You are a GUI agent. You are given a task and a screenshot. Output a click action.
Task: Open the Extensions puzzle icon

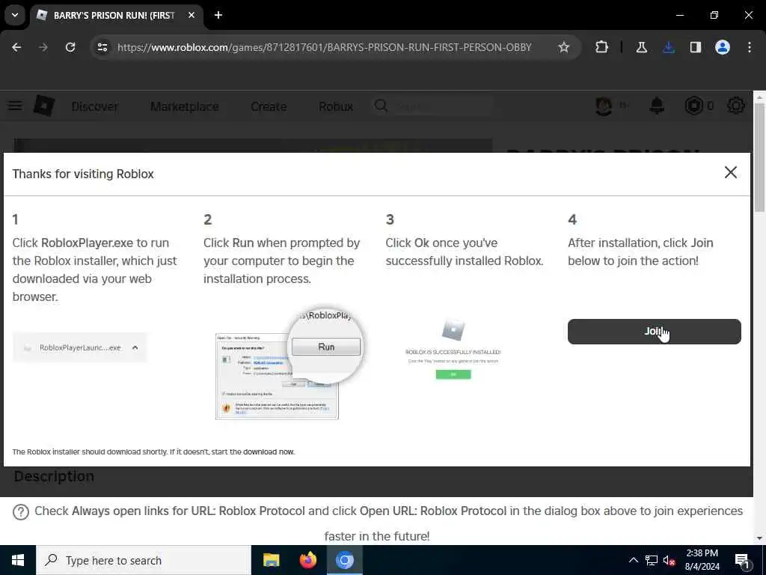601,47
